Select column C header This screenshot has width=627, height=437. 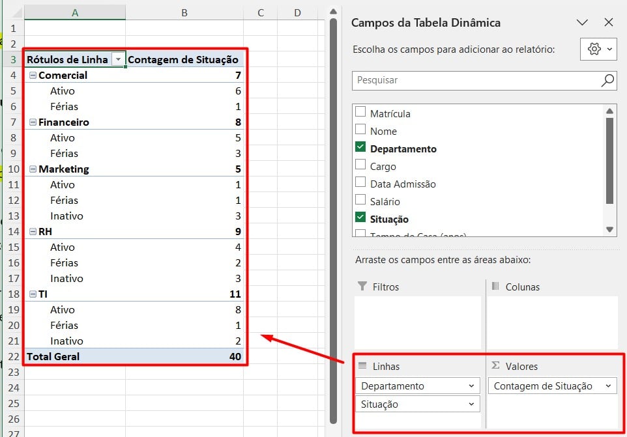click(260, 13)
